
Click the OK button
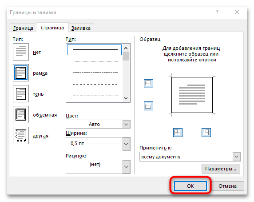point(190,186)
